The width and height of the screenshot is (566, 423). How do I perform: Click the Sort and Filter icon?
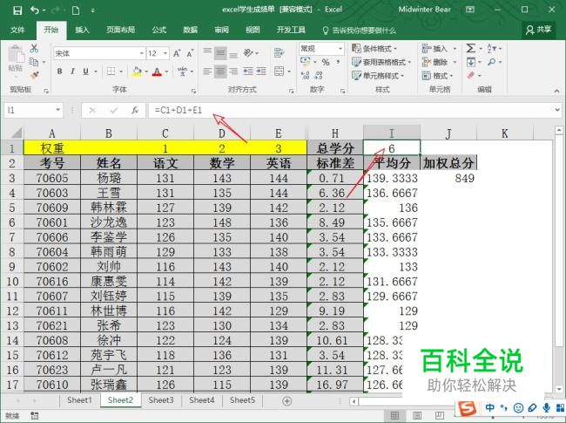[492, 48]
